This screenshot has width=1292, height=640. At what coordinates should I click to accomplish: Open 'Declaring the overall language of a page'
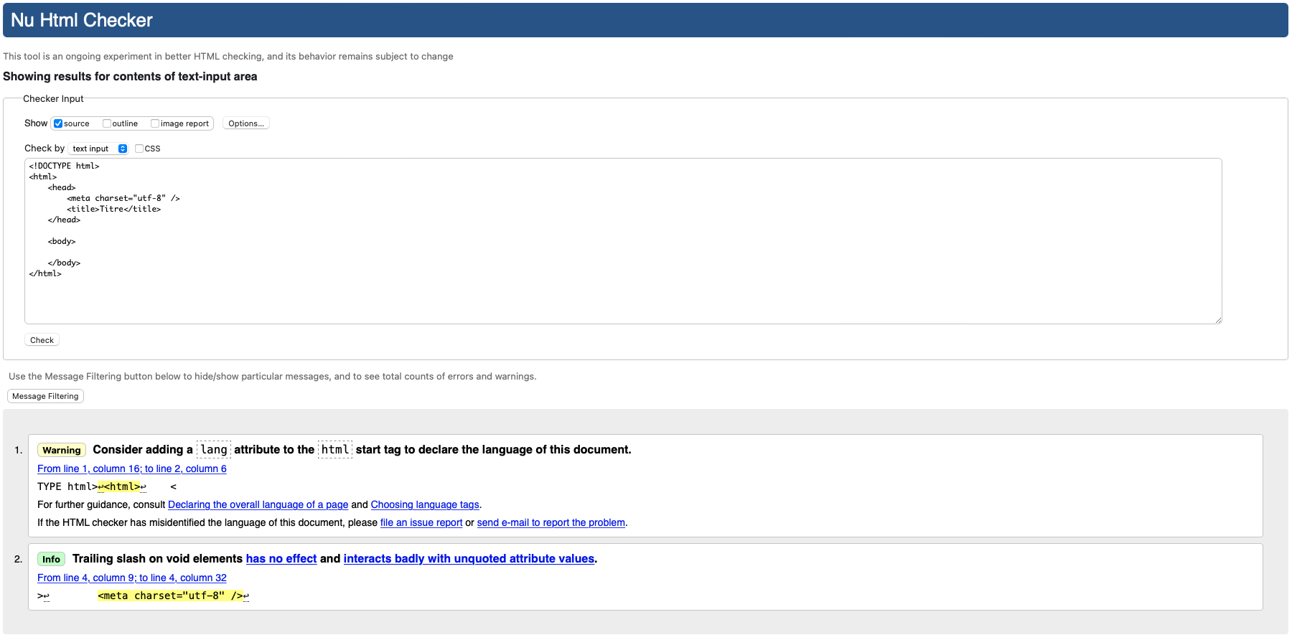258,504
